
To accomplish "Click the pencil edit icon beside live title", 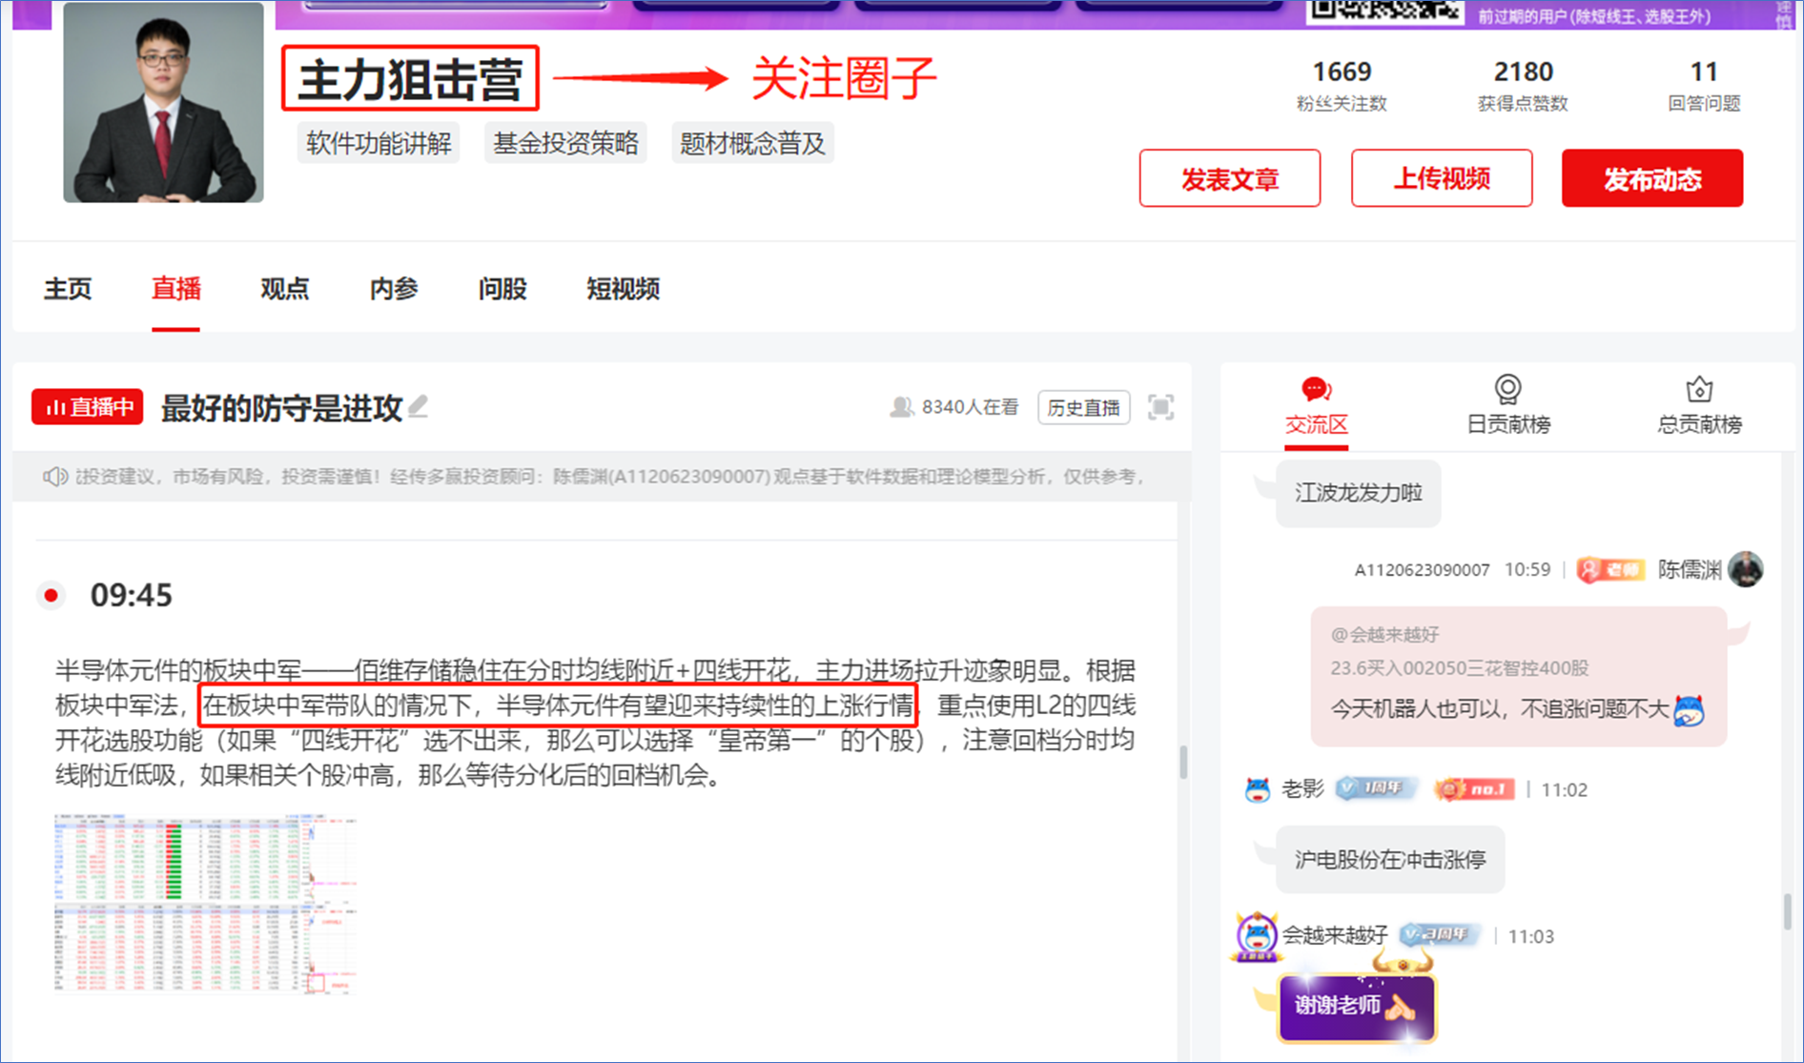I will pyautogui.click(x=418, y=407).
